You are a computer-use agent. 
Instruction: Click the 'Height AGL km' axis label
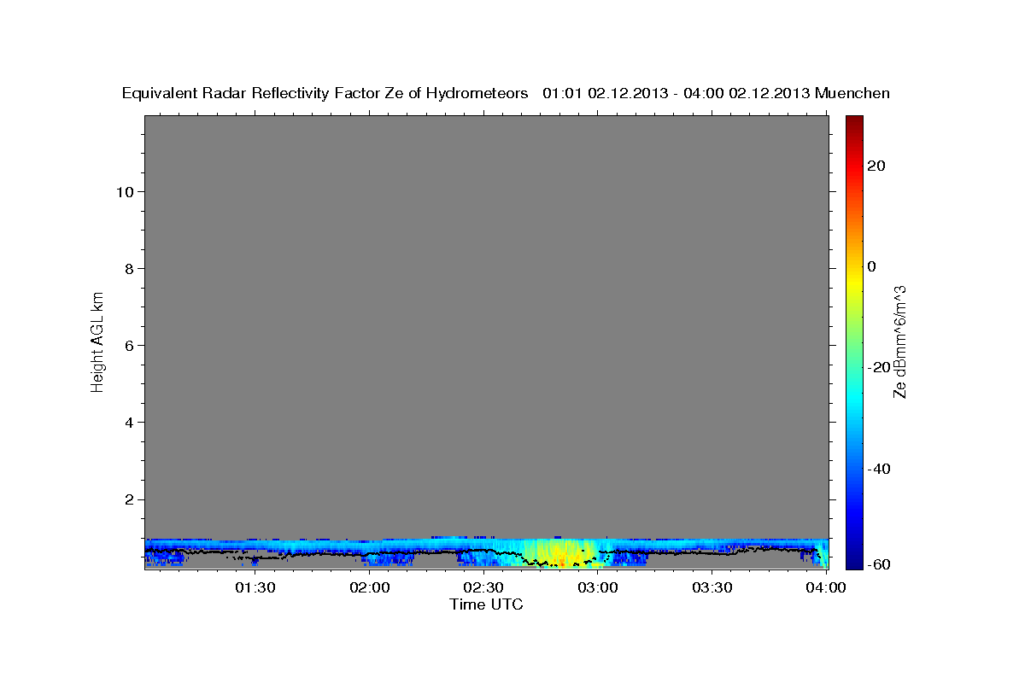click(97, 341)
